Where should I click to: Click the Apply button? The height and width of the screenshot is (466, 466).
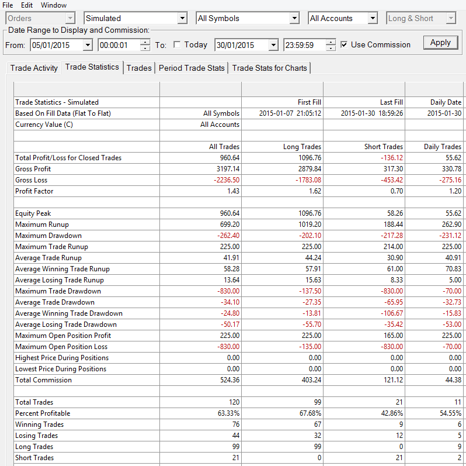point(440,43)
